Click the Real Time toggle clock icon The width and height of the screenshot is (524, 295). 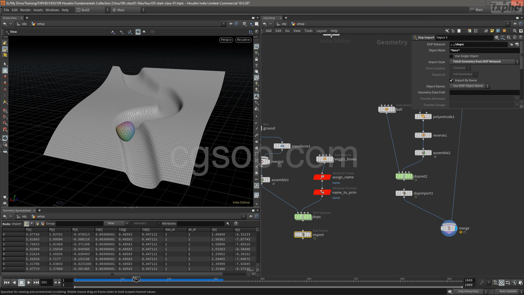(x=502, y=282)
